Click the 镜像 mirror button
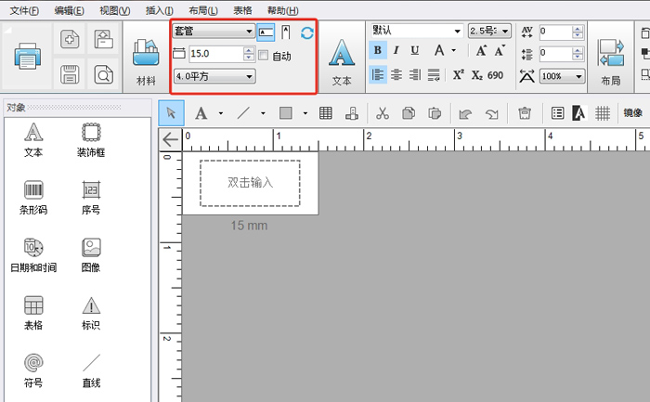The width and height of the screenshot is (650, 402). [632, 112]
